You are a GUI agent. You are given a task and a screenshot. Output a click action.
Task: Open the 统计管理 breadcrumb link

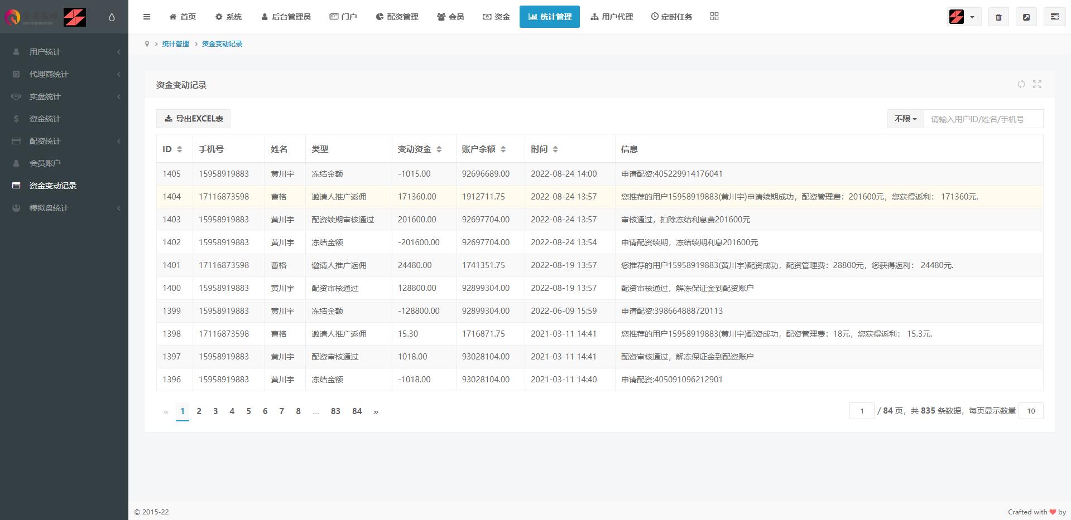click(175, 43)
